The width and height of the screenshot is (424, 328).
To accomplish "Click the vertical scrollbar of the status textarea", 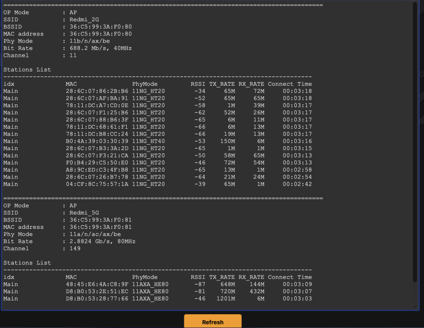I will [x=415, y=141].
